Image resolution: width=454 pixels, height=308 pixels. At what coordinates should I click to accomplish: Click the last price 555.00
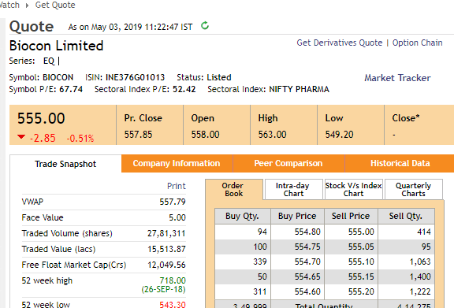pyautogui.click(x=41, y=118)
